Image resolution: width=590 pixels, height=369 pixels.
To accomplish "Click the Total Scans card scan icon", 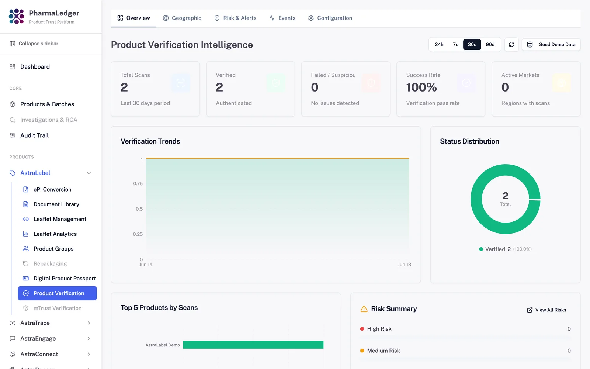I will (x=181, y=83).
